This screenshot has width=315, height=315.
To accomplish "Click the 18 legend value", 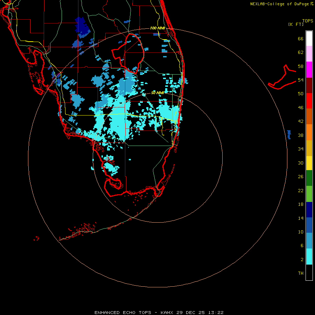I will (x=301, y=204).
